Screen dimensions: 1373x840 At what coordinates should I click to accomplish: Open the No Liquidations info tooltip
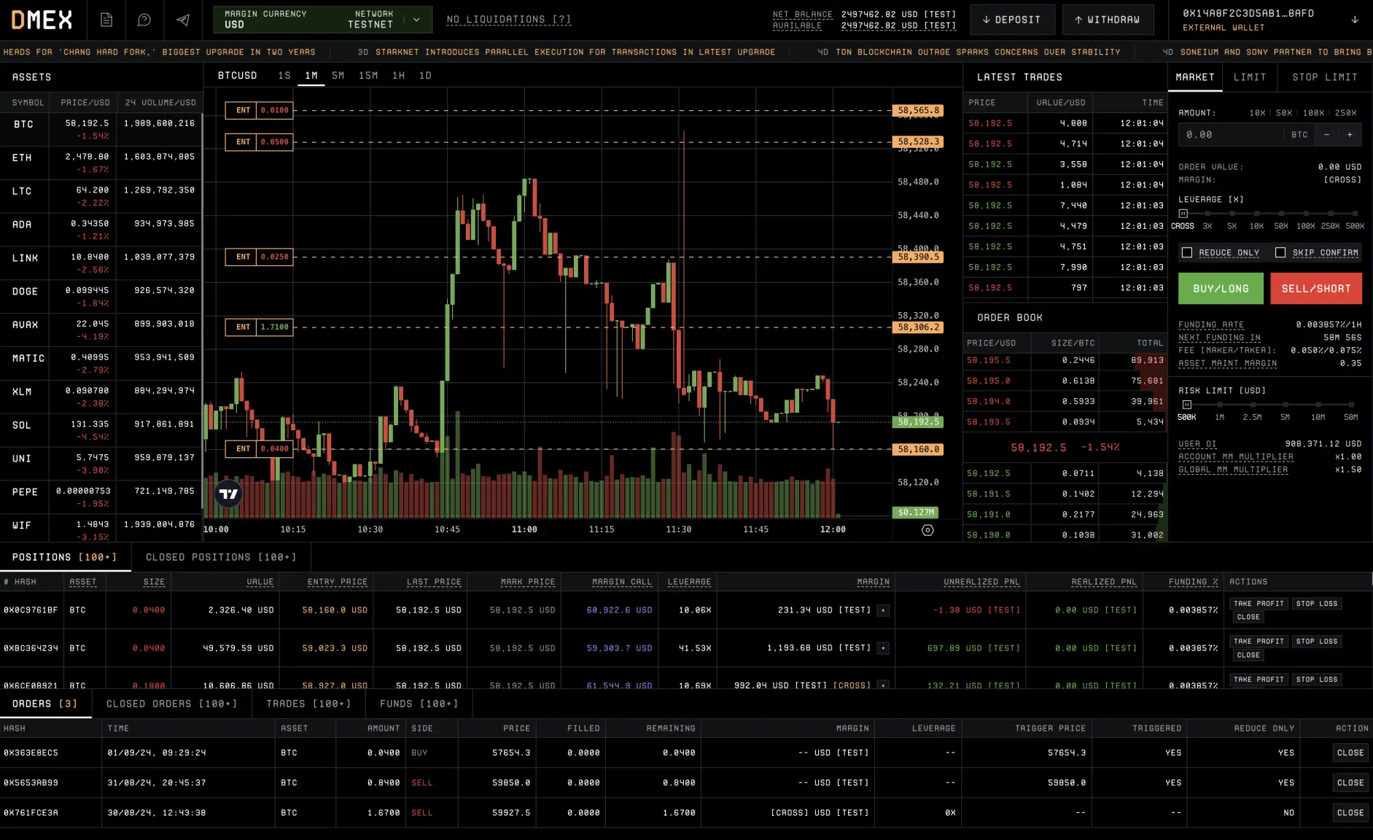(x=508, y=20)
